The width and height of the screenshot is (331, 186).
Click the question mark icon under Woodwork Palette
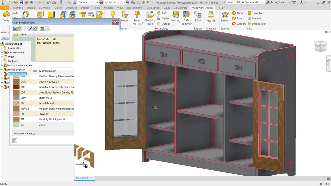click(x=15, y=141)
